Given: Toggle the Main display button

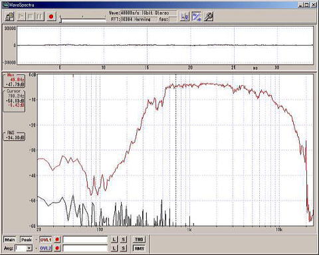Looking at the screenshot, I should pyautogui.click(x=10, y=240).
